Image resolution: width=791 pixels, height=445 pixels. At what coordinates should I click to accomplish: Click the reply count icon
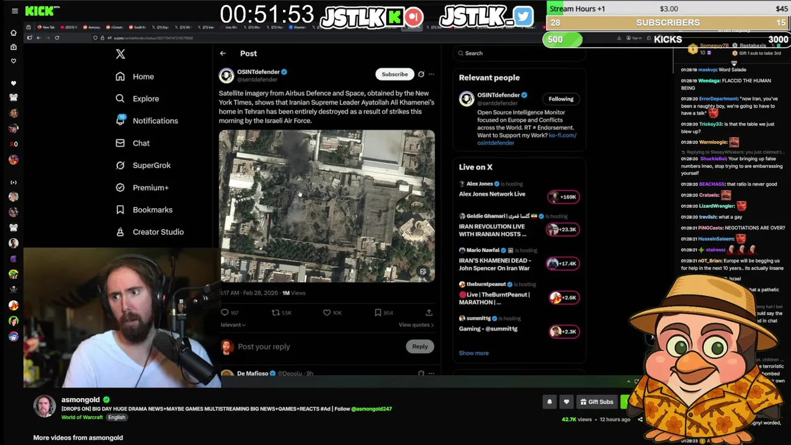pos(225,313)
